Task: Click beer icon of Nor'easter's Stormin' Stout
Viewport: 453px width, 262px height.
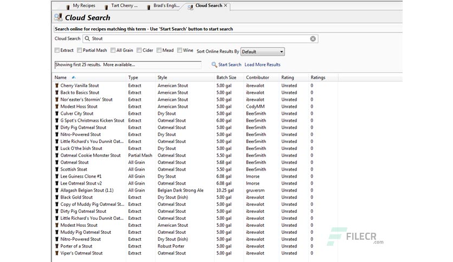Action: (57, 100)
